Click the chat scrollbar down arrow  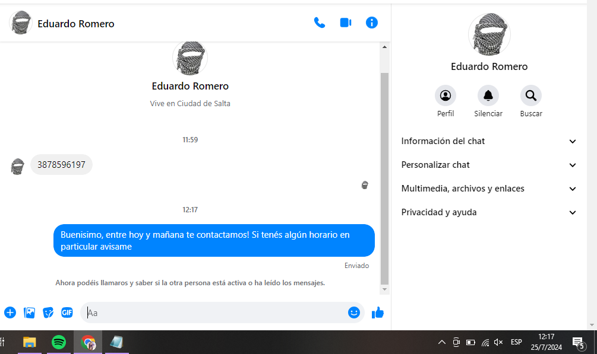coord(384,289)
